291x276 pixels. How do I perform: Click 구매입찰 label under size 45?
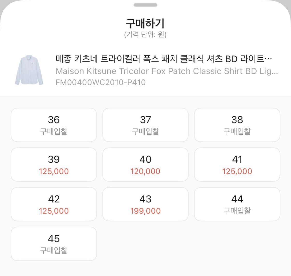54,250
